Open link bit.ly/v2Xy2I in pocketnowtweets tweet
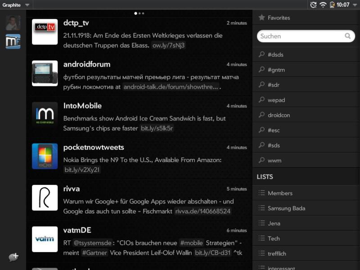 click(x=82, y=170)
